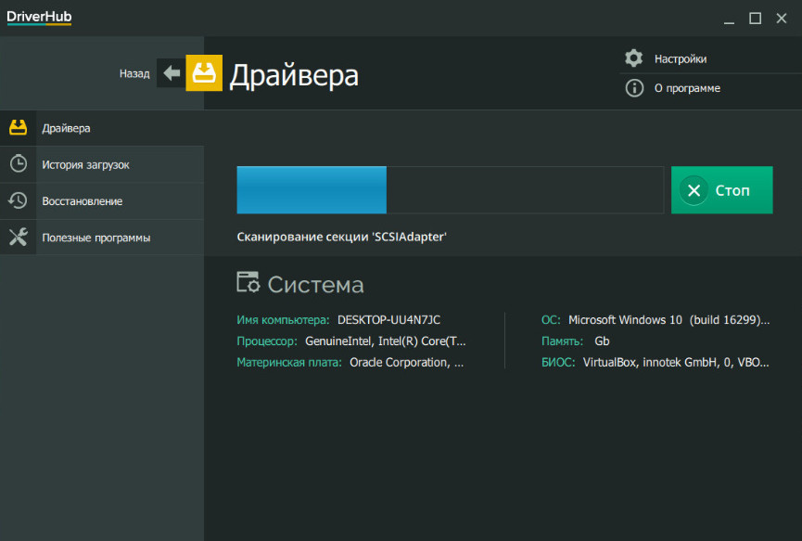Click the wrench icon for Полезные программы
The width and height of the screenshot is (802, 541).
tap(18, 238)
